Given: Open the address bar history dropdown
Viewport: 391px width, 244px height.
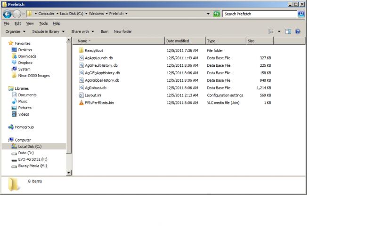Looking at the screenshot, I should 208,14.
